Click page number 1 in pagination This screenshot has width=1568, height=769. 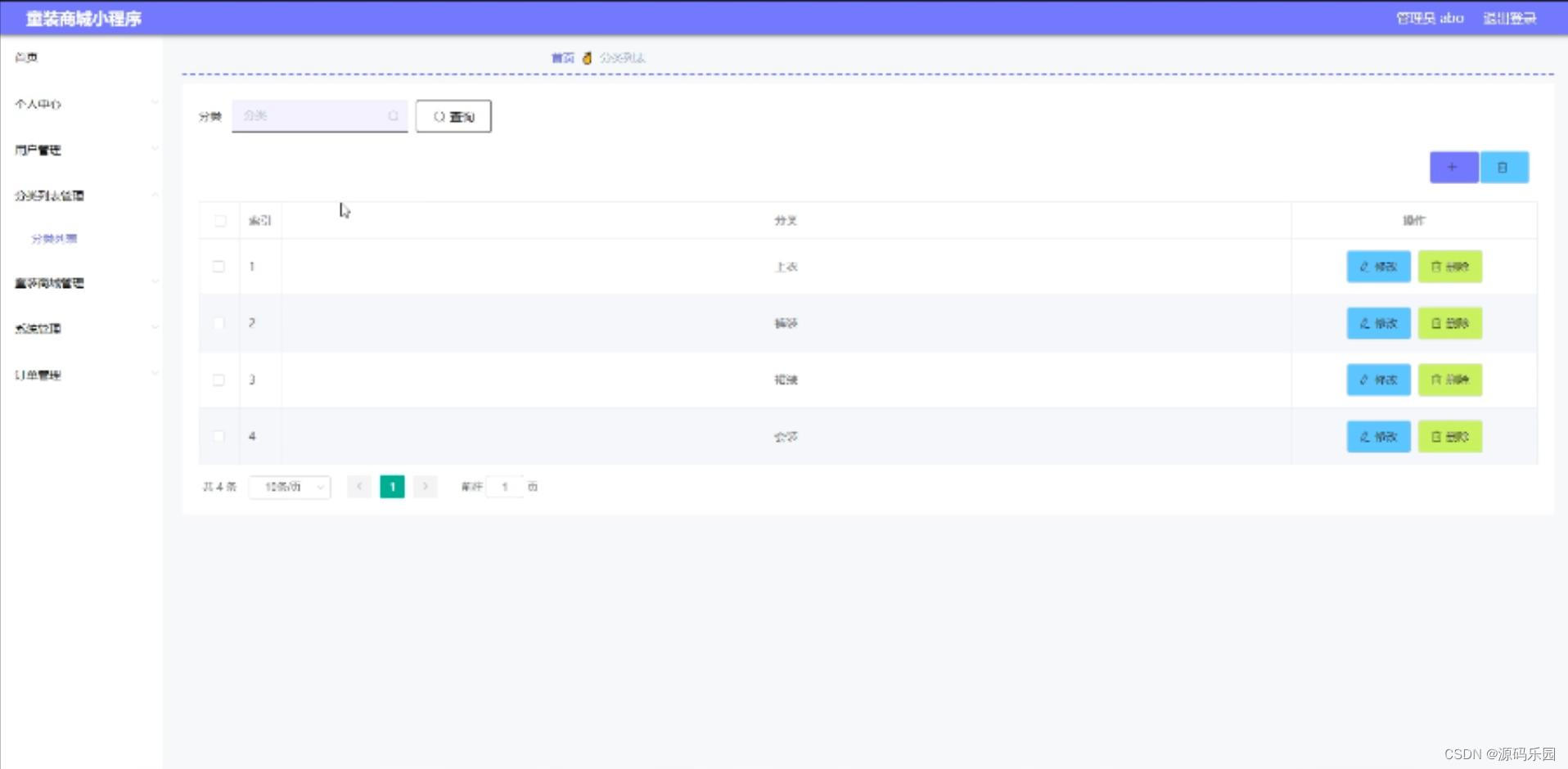(392, 487)
